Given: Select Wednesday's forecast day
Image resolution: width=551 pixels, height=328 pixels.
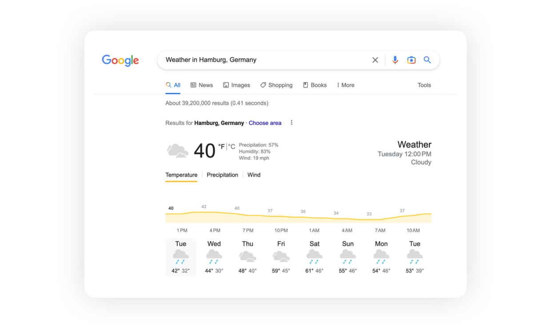Looking at the screenshot, I should tap(214, 257).
